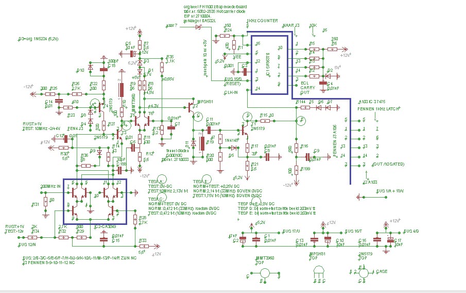Select the "TESP D+E -2,8V DC" line
The width and height of the screenshot is (466, 293).
point(256,204)
